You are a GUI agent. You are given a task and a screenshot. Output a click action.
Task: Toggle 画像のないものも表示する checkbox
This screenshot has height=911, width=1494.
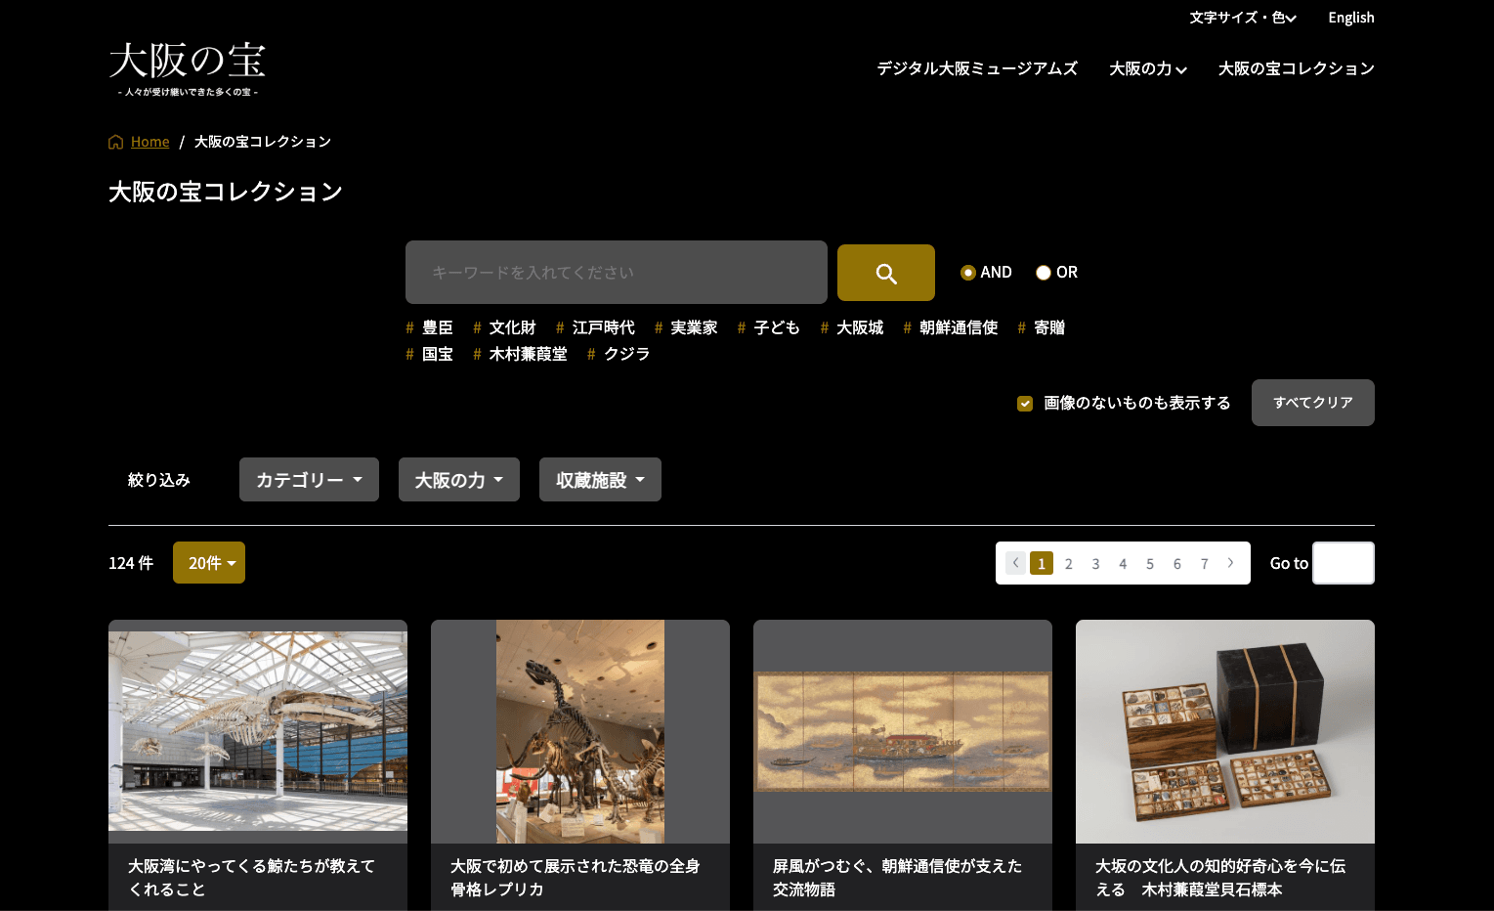coord(1025,403)
